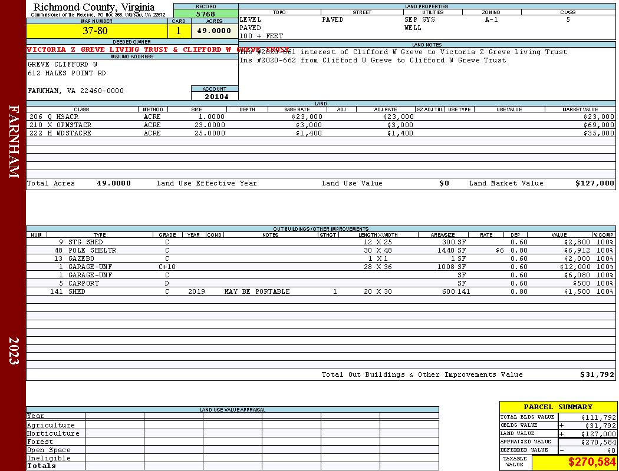619x471 pixels.
Task: Click OPNSTACR market value $69,000
Action: click(x=599, y=125)
